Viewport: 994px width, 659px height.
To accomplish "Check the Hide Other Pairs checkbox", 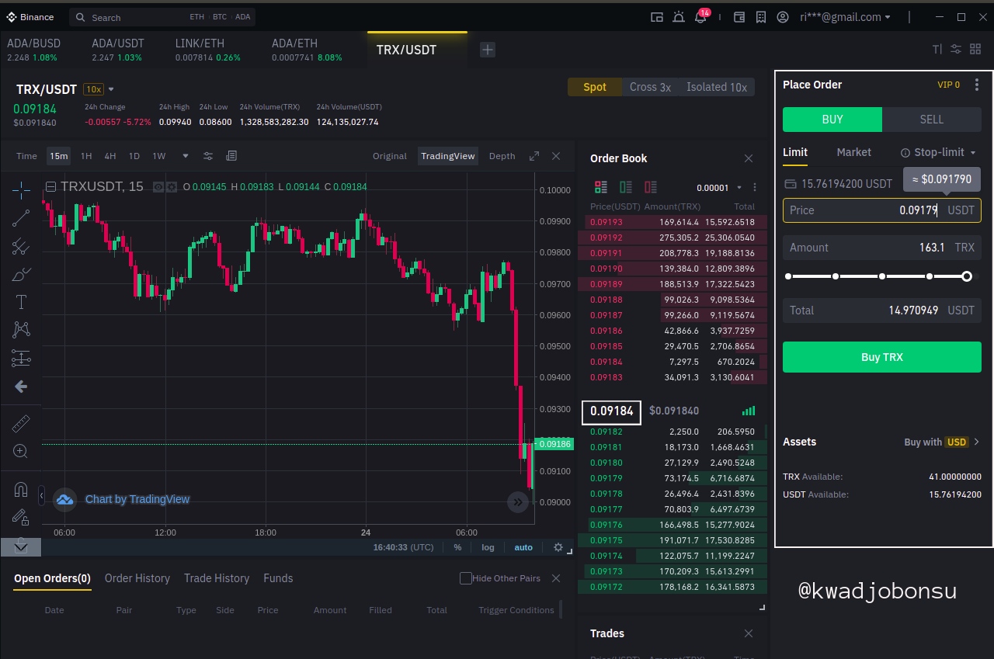I will 466,578.
